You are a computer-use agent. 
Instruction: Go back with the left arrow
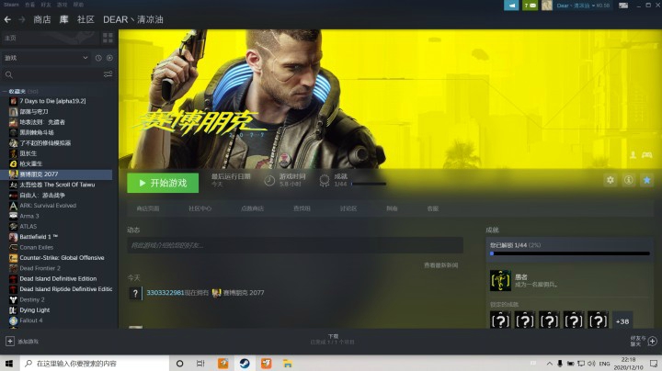[x=7, y=19]
